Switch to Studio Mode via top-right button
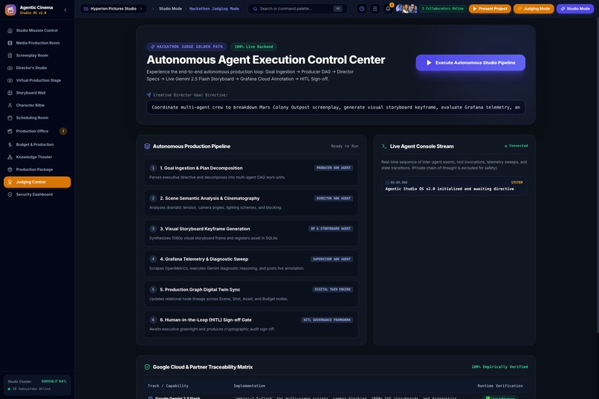 pyautogui.click(x=575, y=8)
